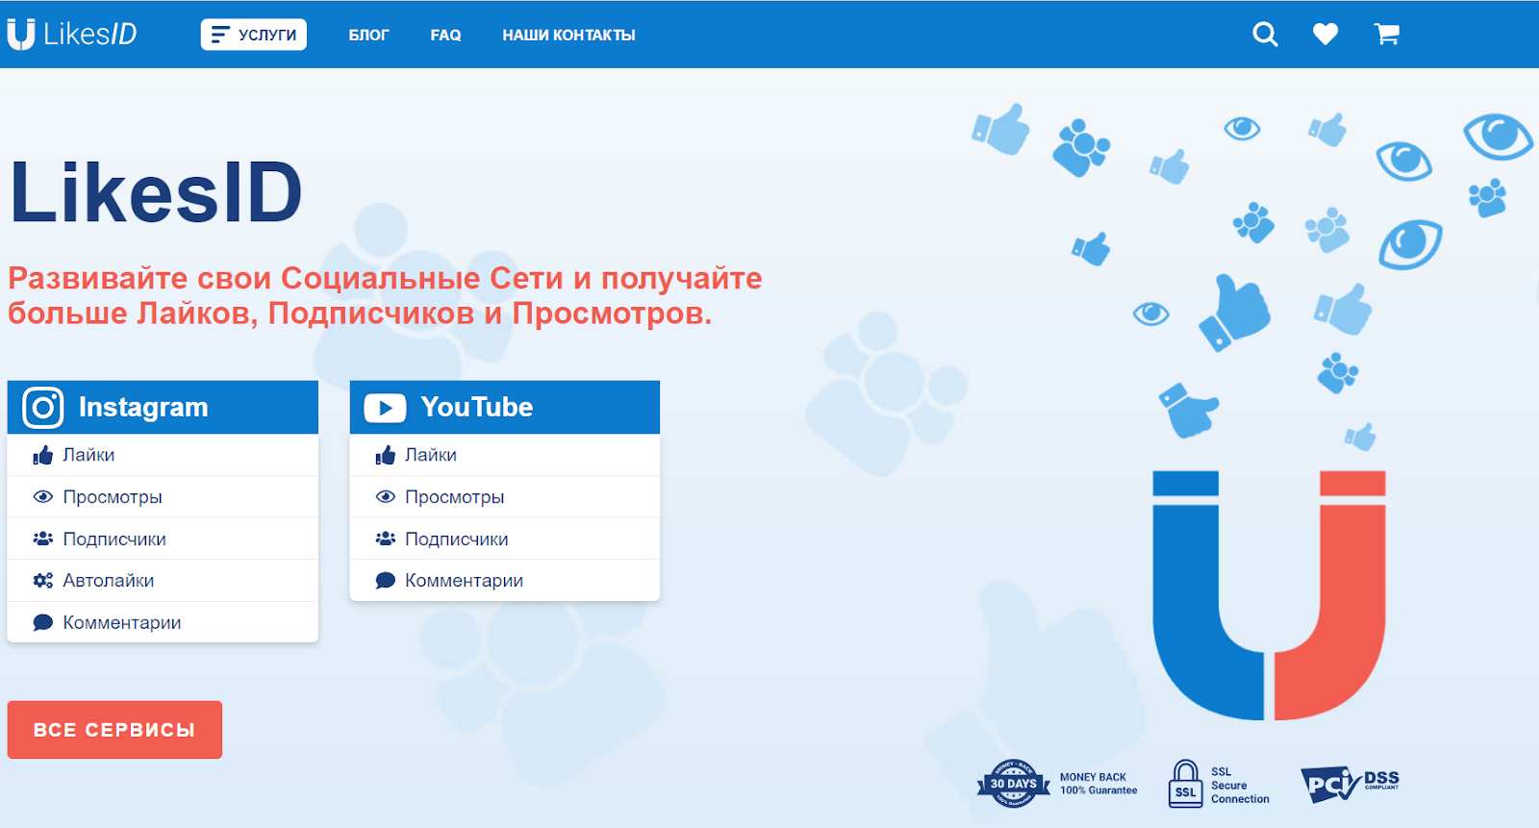Open Наши контакты in the navigation
This screenshot has width=1539, height=828.
568,35
